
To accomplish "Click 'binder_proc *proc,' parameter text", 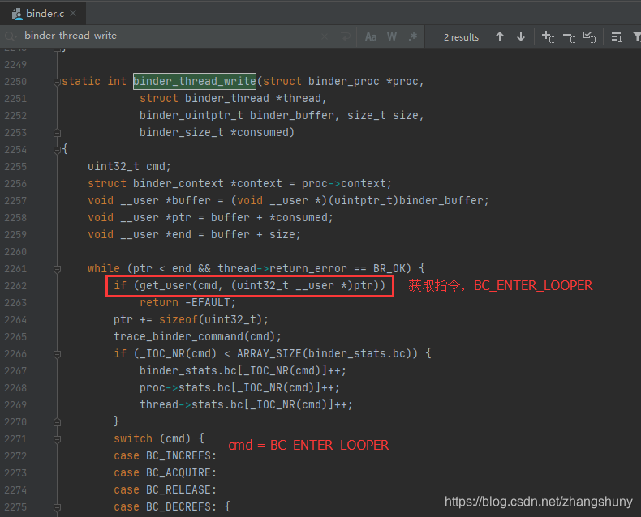I will pos(366,81).
